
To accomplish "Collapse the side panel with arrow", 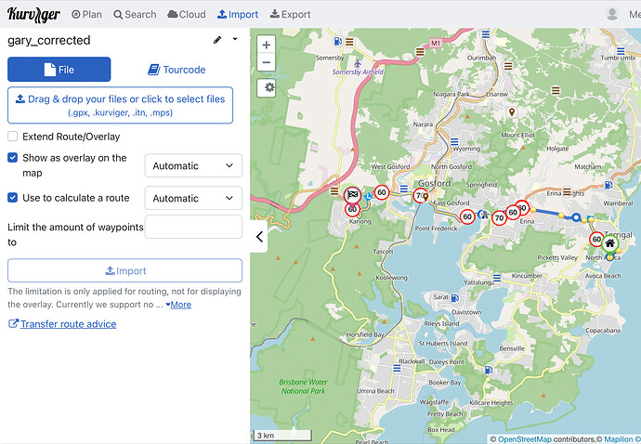I will pos(259,237).
